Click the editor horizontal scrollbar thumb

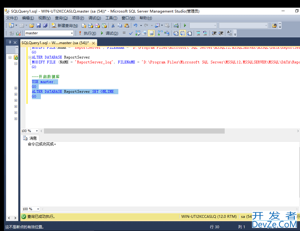[x=134, y=131]
